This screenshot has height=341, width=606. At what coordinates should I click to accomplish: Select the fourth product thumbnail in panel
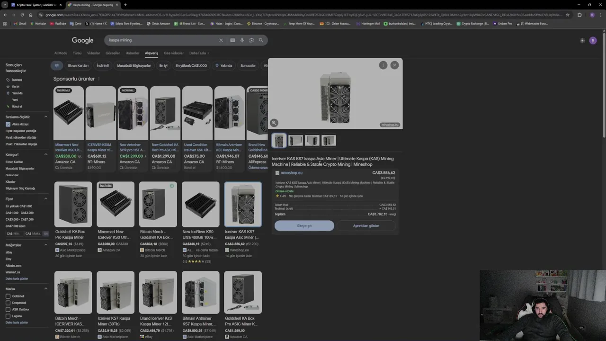[329, 140]
